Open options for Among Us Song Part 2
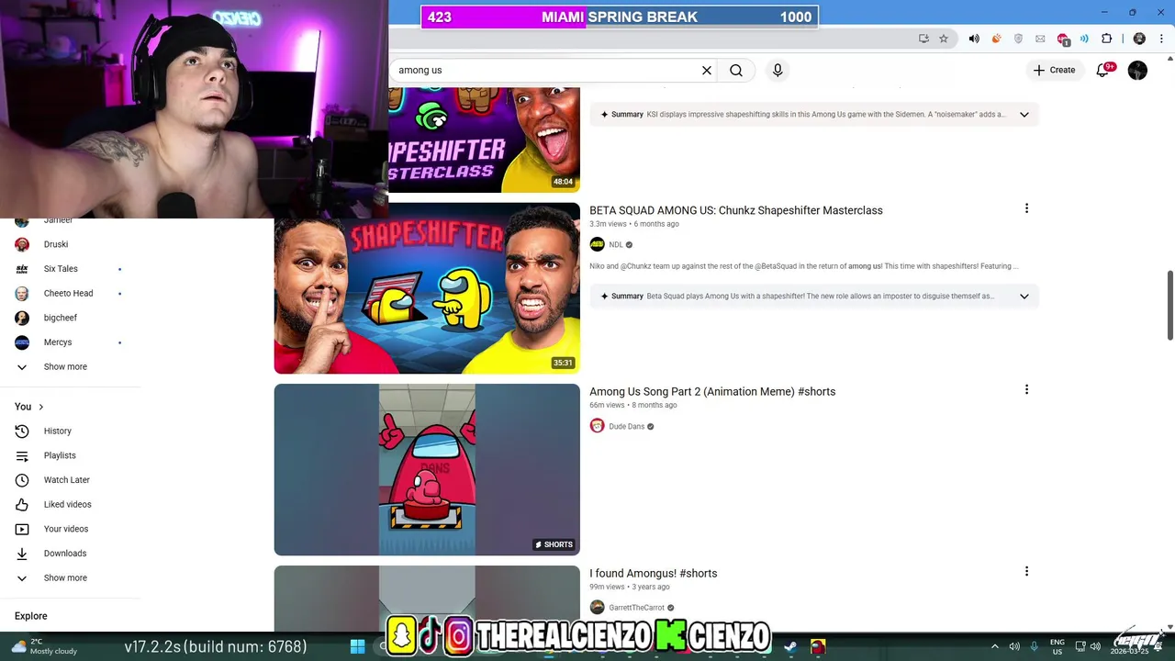The height and width of the screenshot is (661, 1175). pos(1026,389)
